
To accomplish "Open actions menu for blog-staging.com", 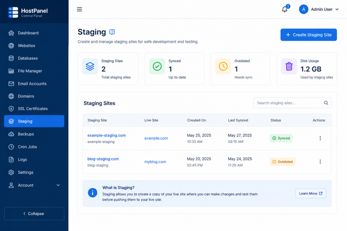I will (320, 162).
